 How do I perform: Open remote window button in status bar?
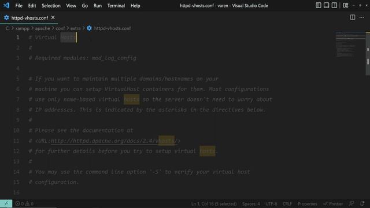click(6, 203)
